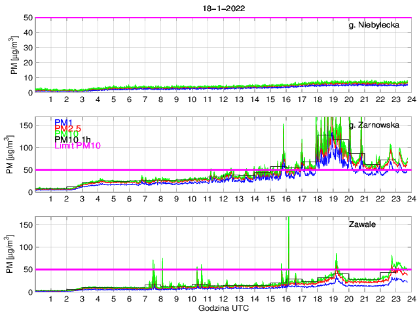The width and height of the screenshot is (419, 314).
Task: Click the Godzina UTC axis label
Action: click(222, 307)
